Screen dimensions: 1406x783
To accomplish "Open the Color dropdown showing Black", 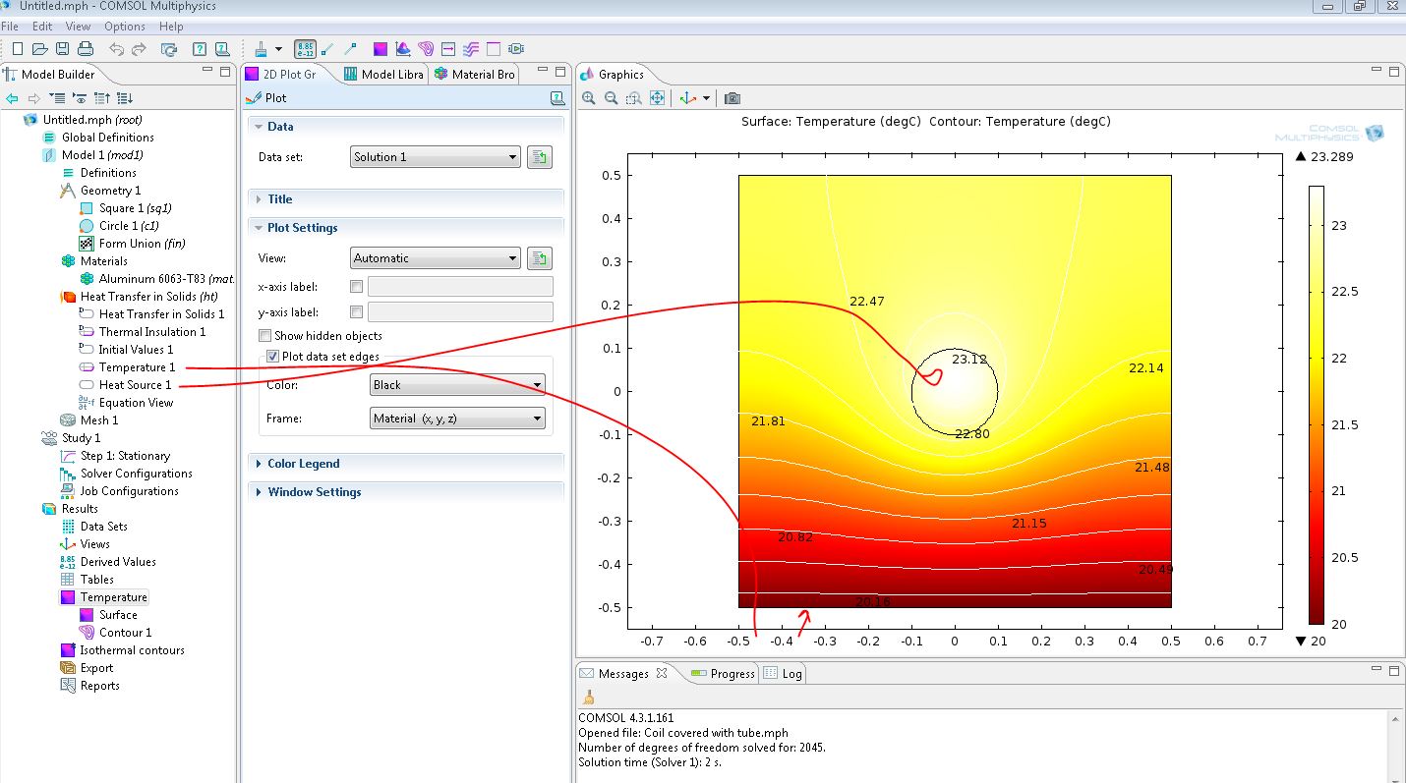I will (x=457, y=385).
